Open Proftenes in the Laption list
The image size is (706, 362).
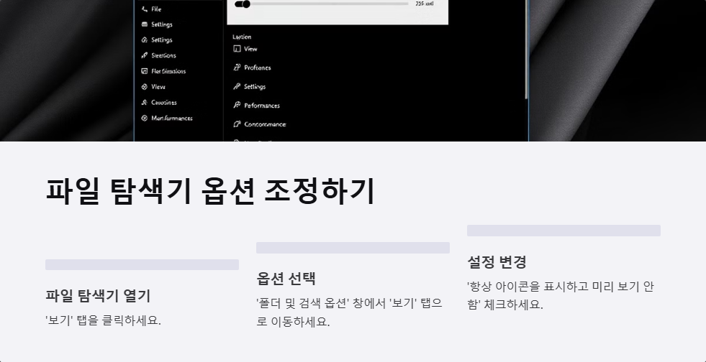pyautogui.click(x=258, y=68)
